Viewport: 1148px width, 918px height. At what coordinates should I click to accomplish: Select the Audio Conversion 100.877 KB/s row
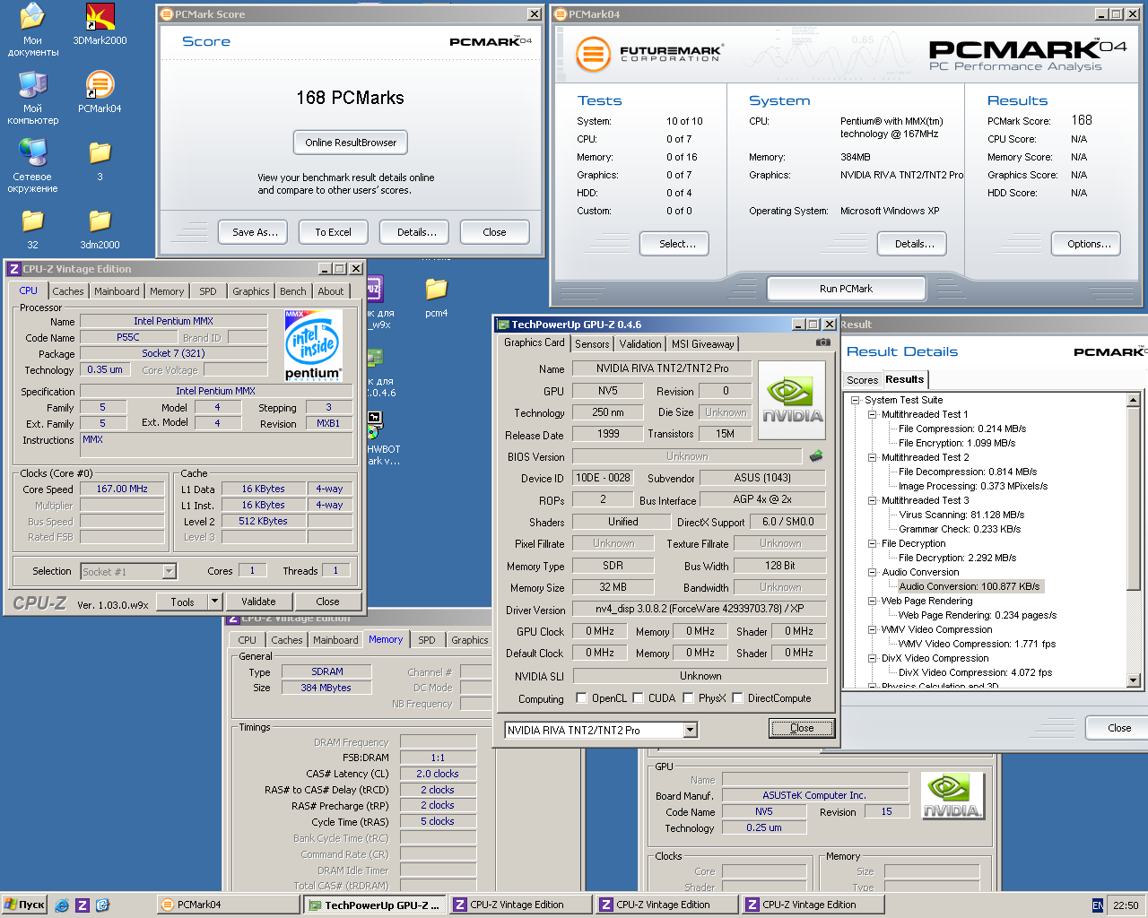click(969, 586)
